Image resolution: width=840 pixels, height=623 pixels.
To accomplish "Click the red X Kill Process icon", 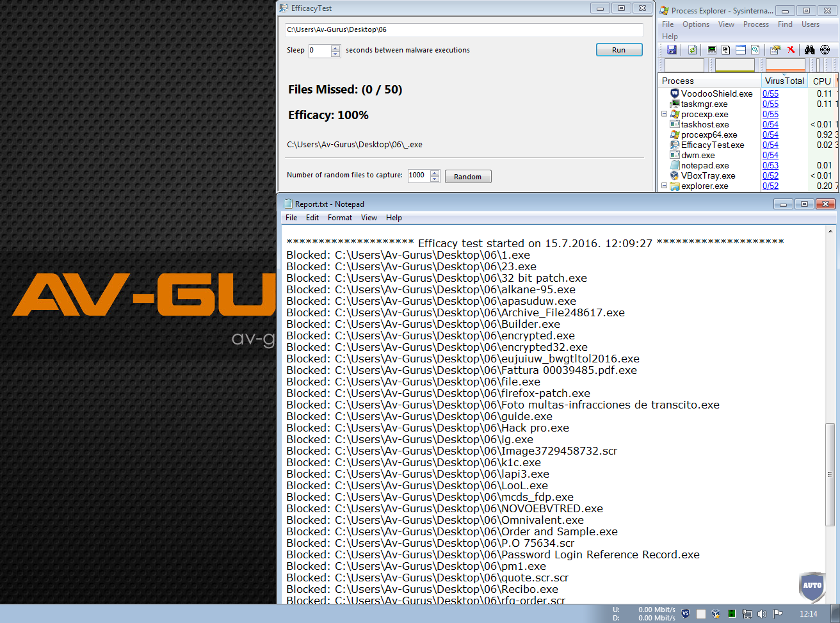I will [x=791, y=50].
